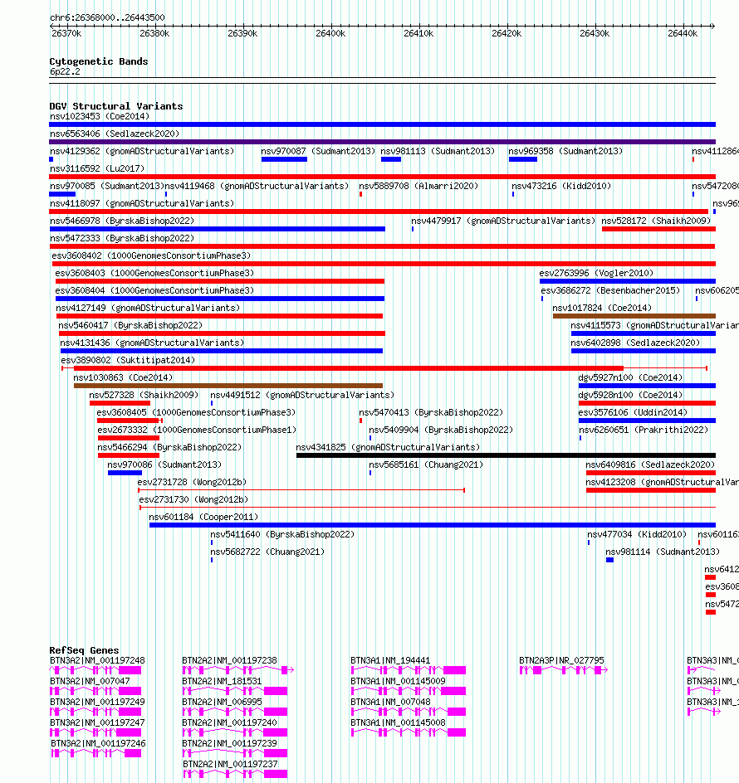Select nsv5685161 (Chuang2021) label

point(426,464)
